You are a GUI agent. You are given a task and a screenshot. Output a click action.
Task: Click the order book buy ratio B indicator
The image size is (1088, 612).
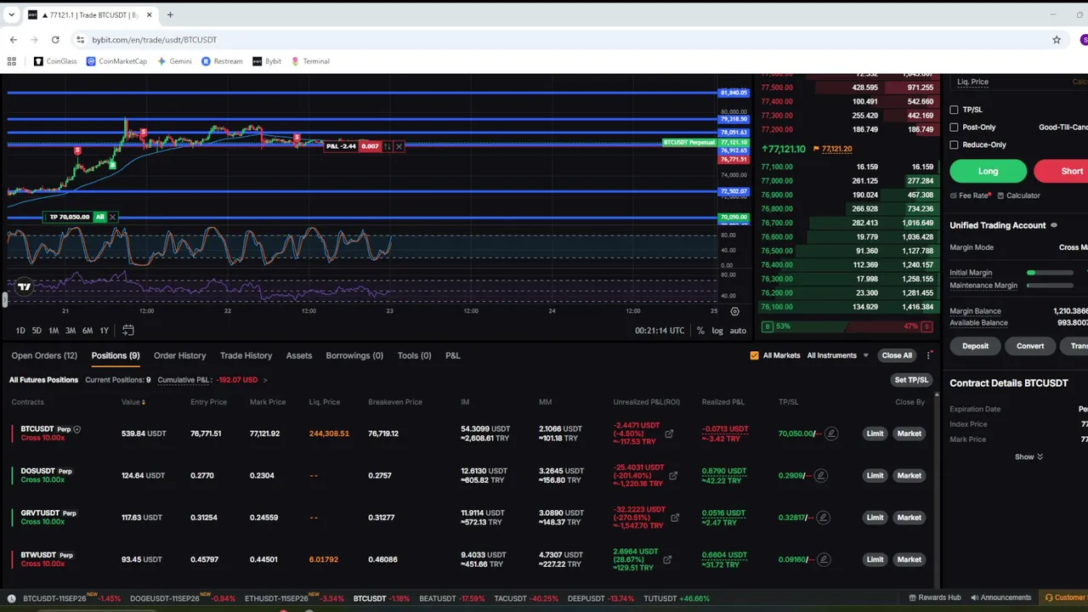(x=768, y=326)
